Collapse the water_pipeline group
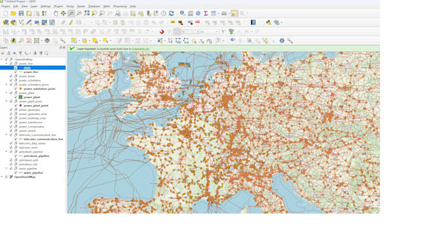Screen dimensions: 447x239 tap(7, 169)
